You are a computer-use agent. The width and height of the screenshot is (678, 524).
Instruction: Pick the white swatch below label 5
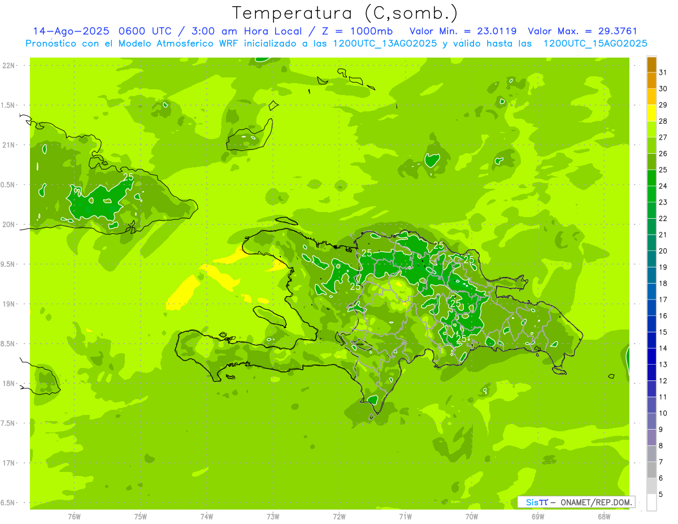pos(651,503)
